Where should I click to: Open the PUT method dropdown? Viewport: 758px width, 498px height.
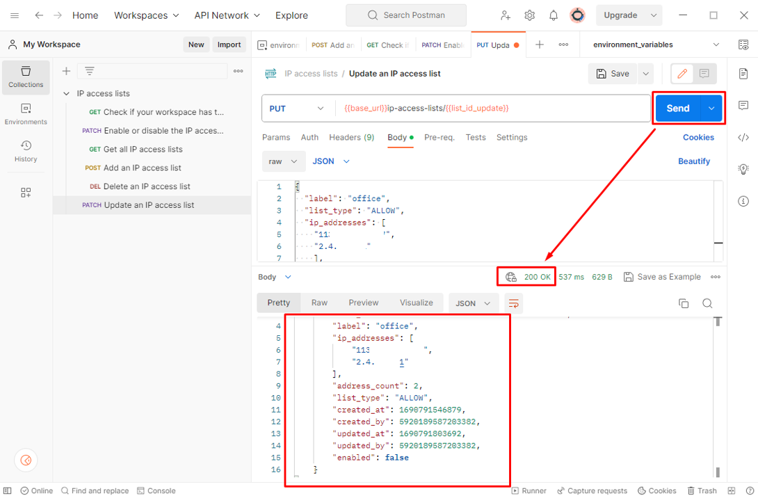(x=297, y=109)
